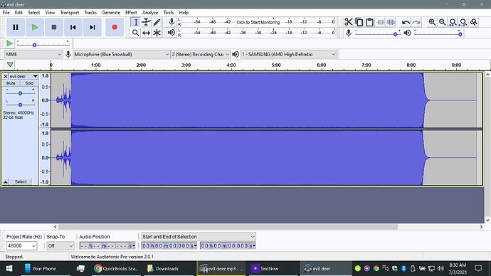The width and height of the screenshot is (491, 276).
Task: Adjust the evil deer track gain slider
Action: [21, 93]
